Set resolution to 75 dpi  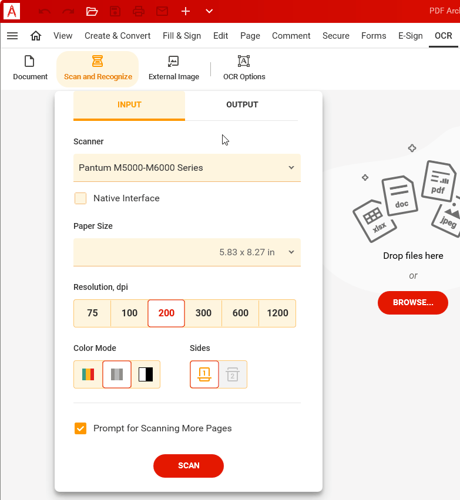92,313
